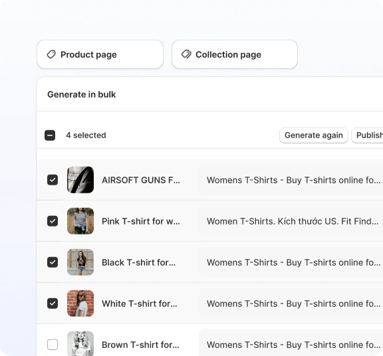The image size is (383, 356).
Task: Switch to the Collection page tab
Action: [235, 54]
